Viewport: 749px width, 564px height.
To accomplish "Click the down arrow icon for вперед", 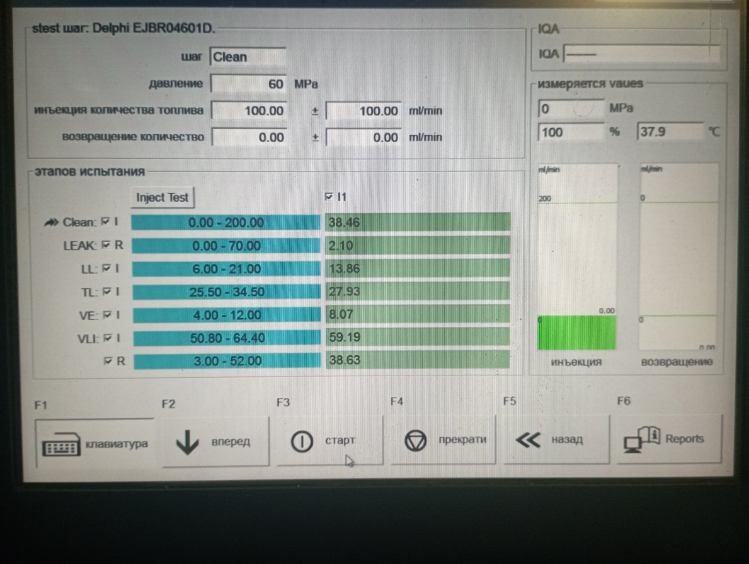I will [x=187, y=442].
